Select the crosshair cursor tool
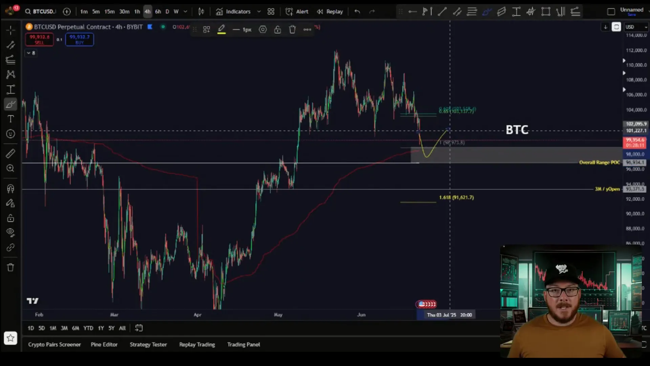Viewport: 650px width, 366px height. pos(10,30)
